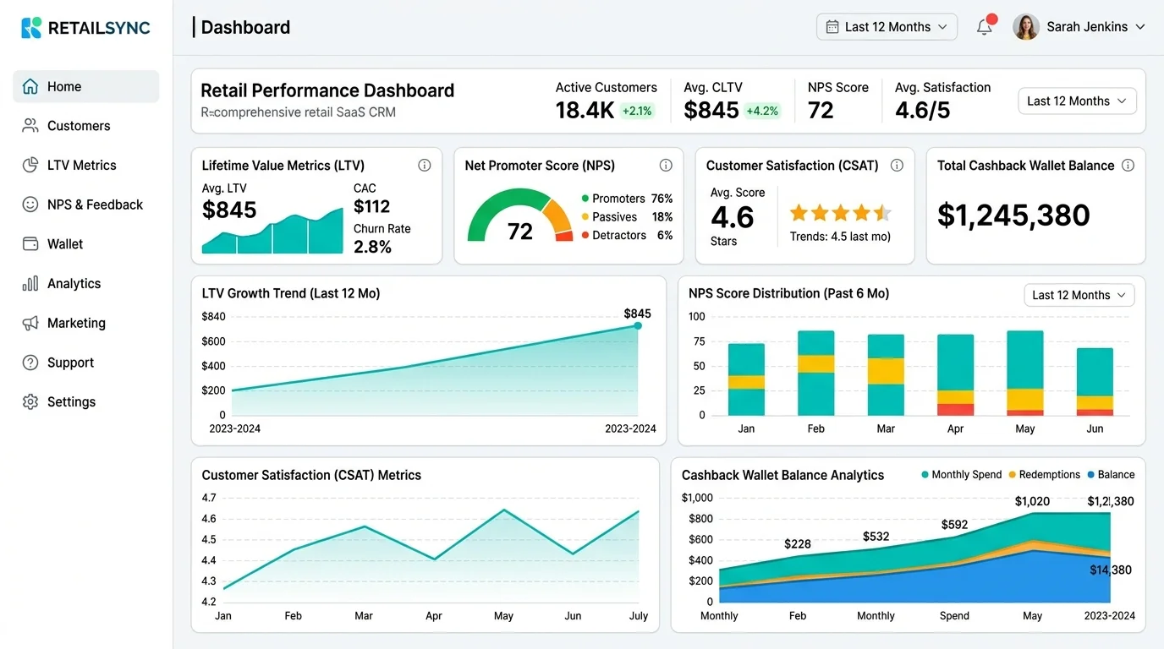This screenshot has width=1164, height=649.
Task: Click Detractors red legend dot
Action: (x=585, y=236)
